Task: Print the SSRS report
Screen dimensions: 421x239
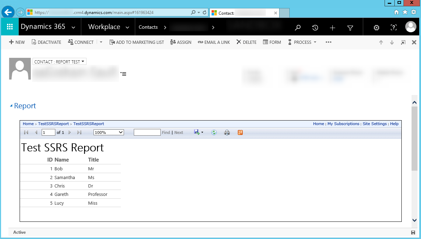Action: (227, 132)
